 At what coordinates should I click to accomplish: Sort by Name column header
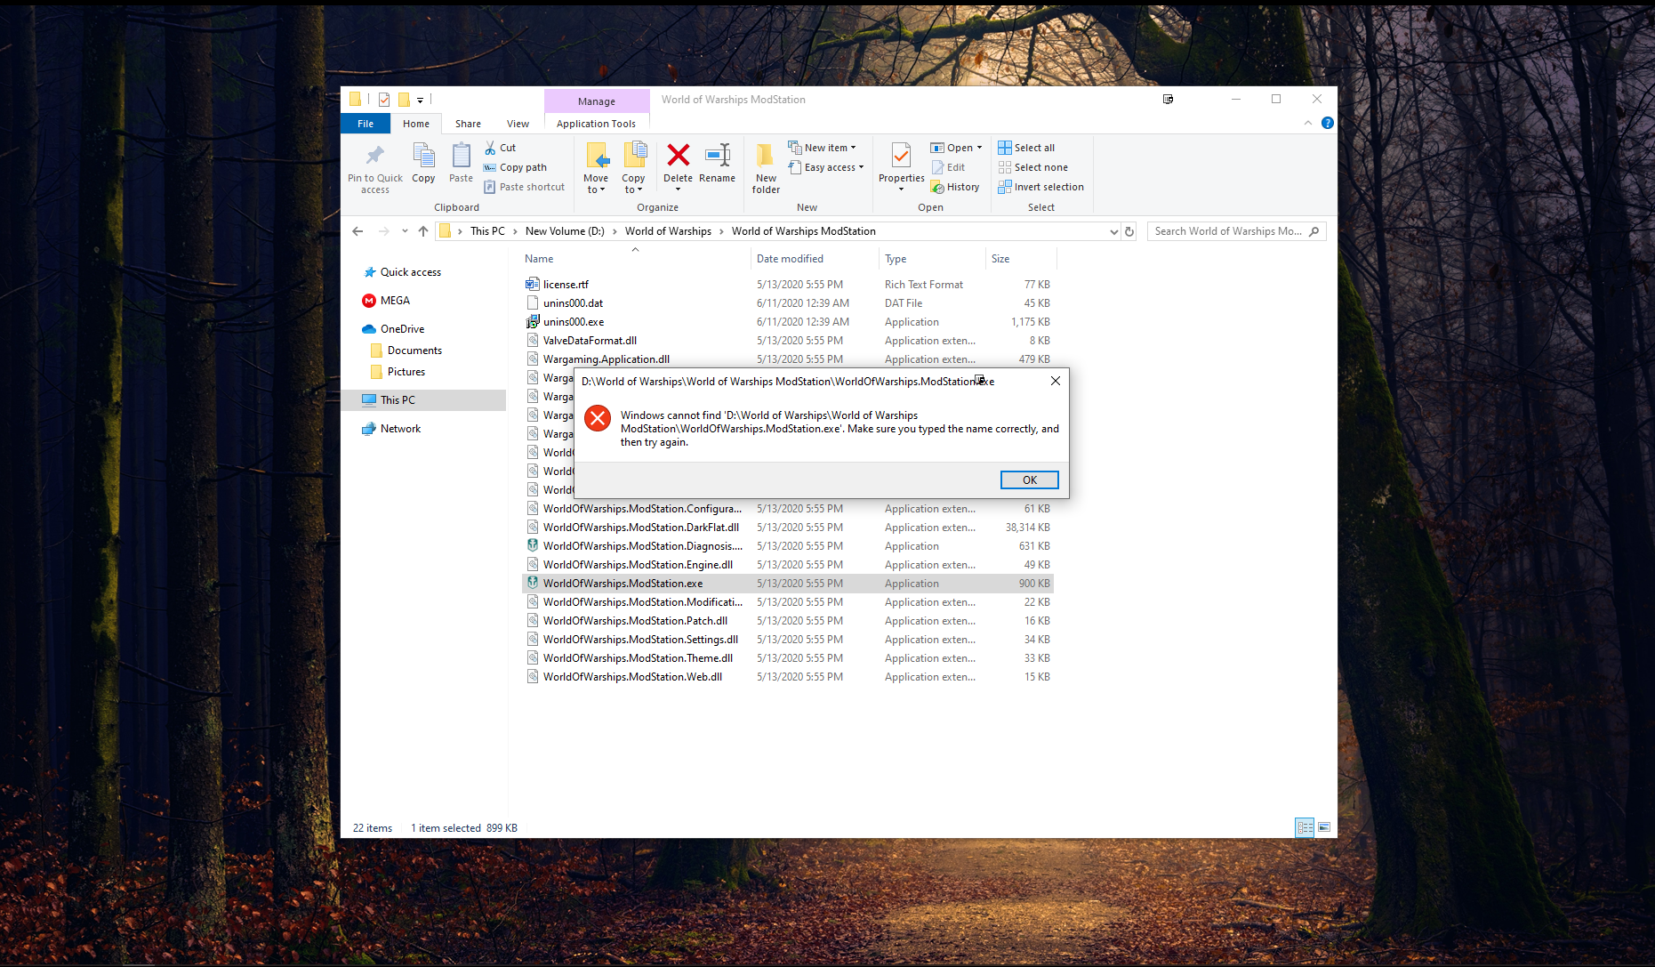pyautogui.click(x=539, y=259)
